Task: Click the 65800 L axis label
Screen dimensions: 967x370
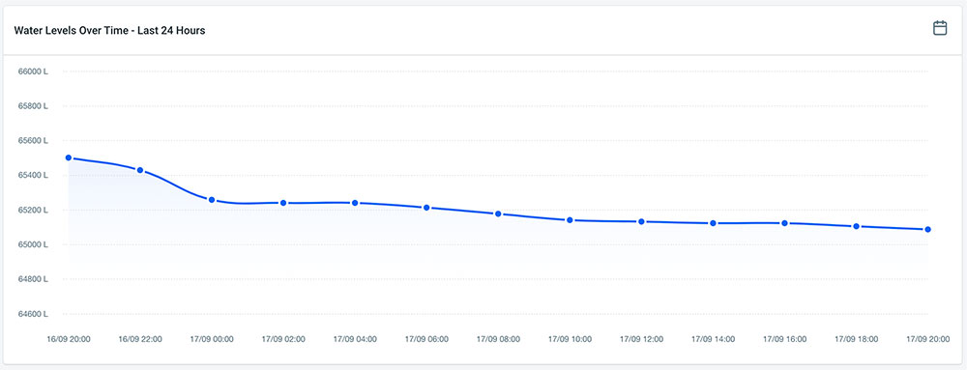Action: point(33,106)
